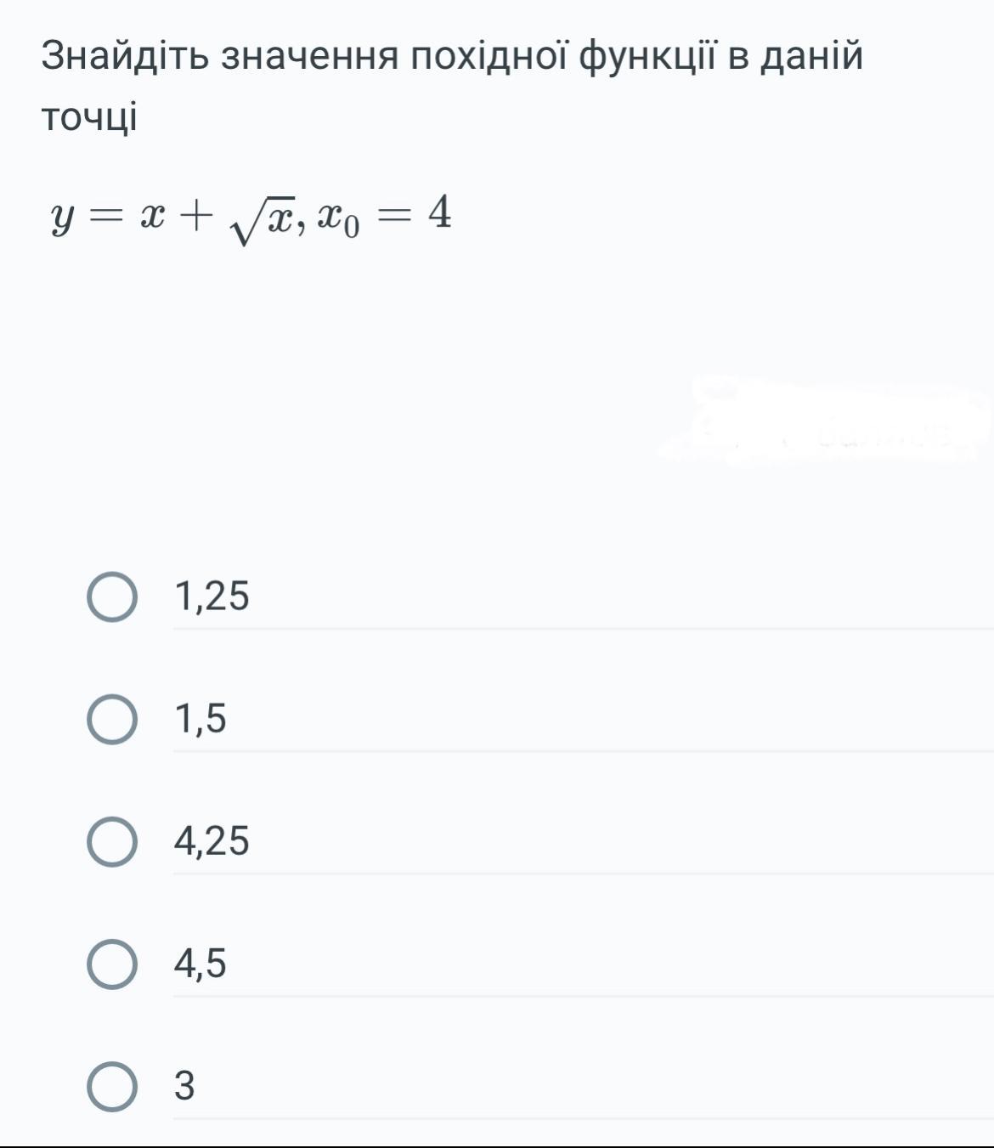The width and height of the screenshot is (994, 1148).
Task: Click the answer label text 4,25
Action: pyautogui.click(x=212, y=841)
